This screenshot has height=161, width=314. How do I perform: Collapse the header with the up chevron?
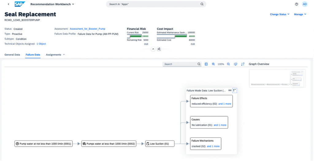click(153, 49)
